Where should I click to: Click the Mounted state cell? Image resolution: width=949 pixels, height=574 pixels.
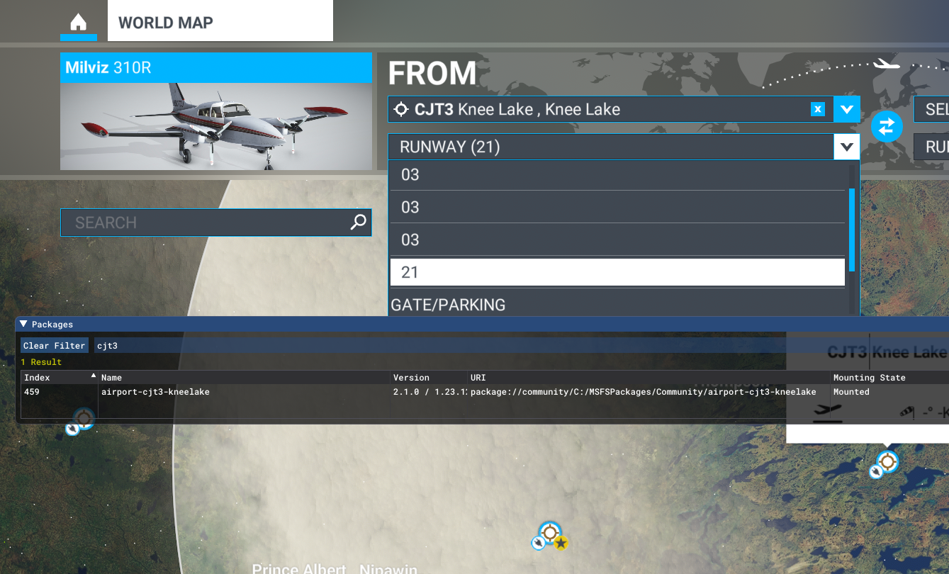click(x=851, y=392)
